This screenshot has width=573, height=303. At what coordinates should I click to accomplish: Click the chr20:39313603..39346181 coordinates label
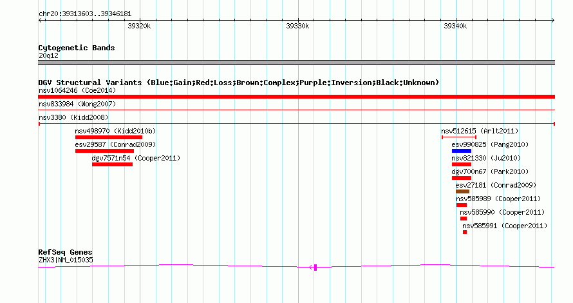point(85,14)
